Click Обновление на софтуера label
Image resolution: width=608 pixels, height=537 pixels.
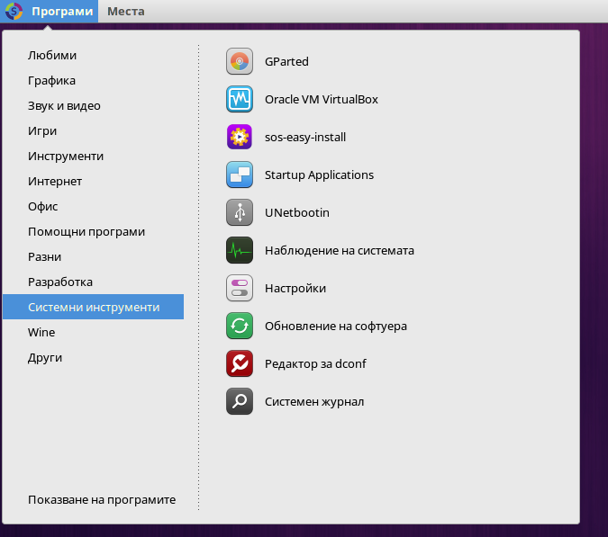pos(336,326)
